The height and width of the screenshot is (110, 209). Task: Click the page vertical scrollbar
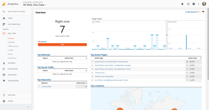(x=208, y=44)
